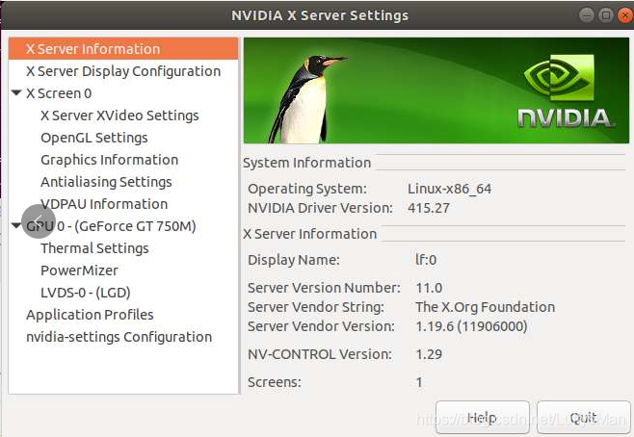Click the System Information section heading
This screenshot has height=437, width=634.
pyautogui.click(x=307, y=163)
